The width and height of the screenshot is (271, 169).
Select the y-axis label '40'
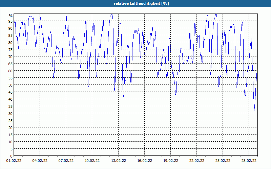click(11, 99)
